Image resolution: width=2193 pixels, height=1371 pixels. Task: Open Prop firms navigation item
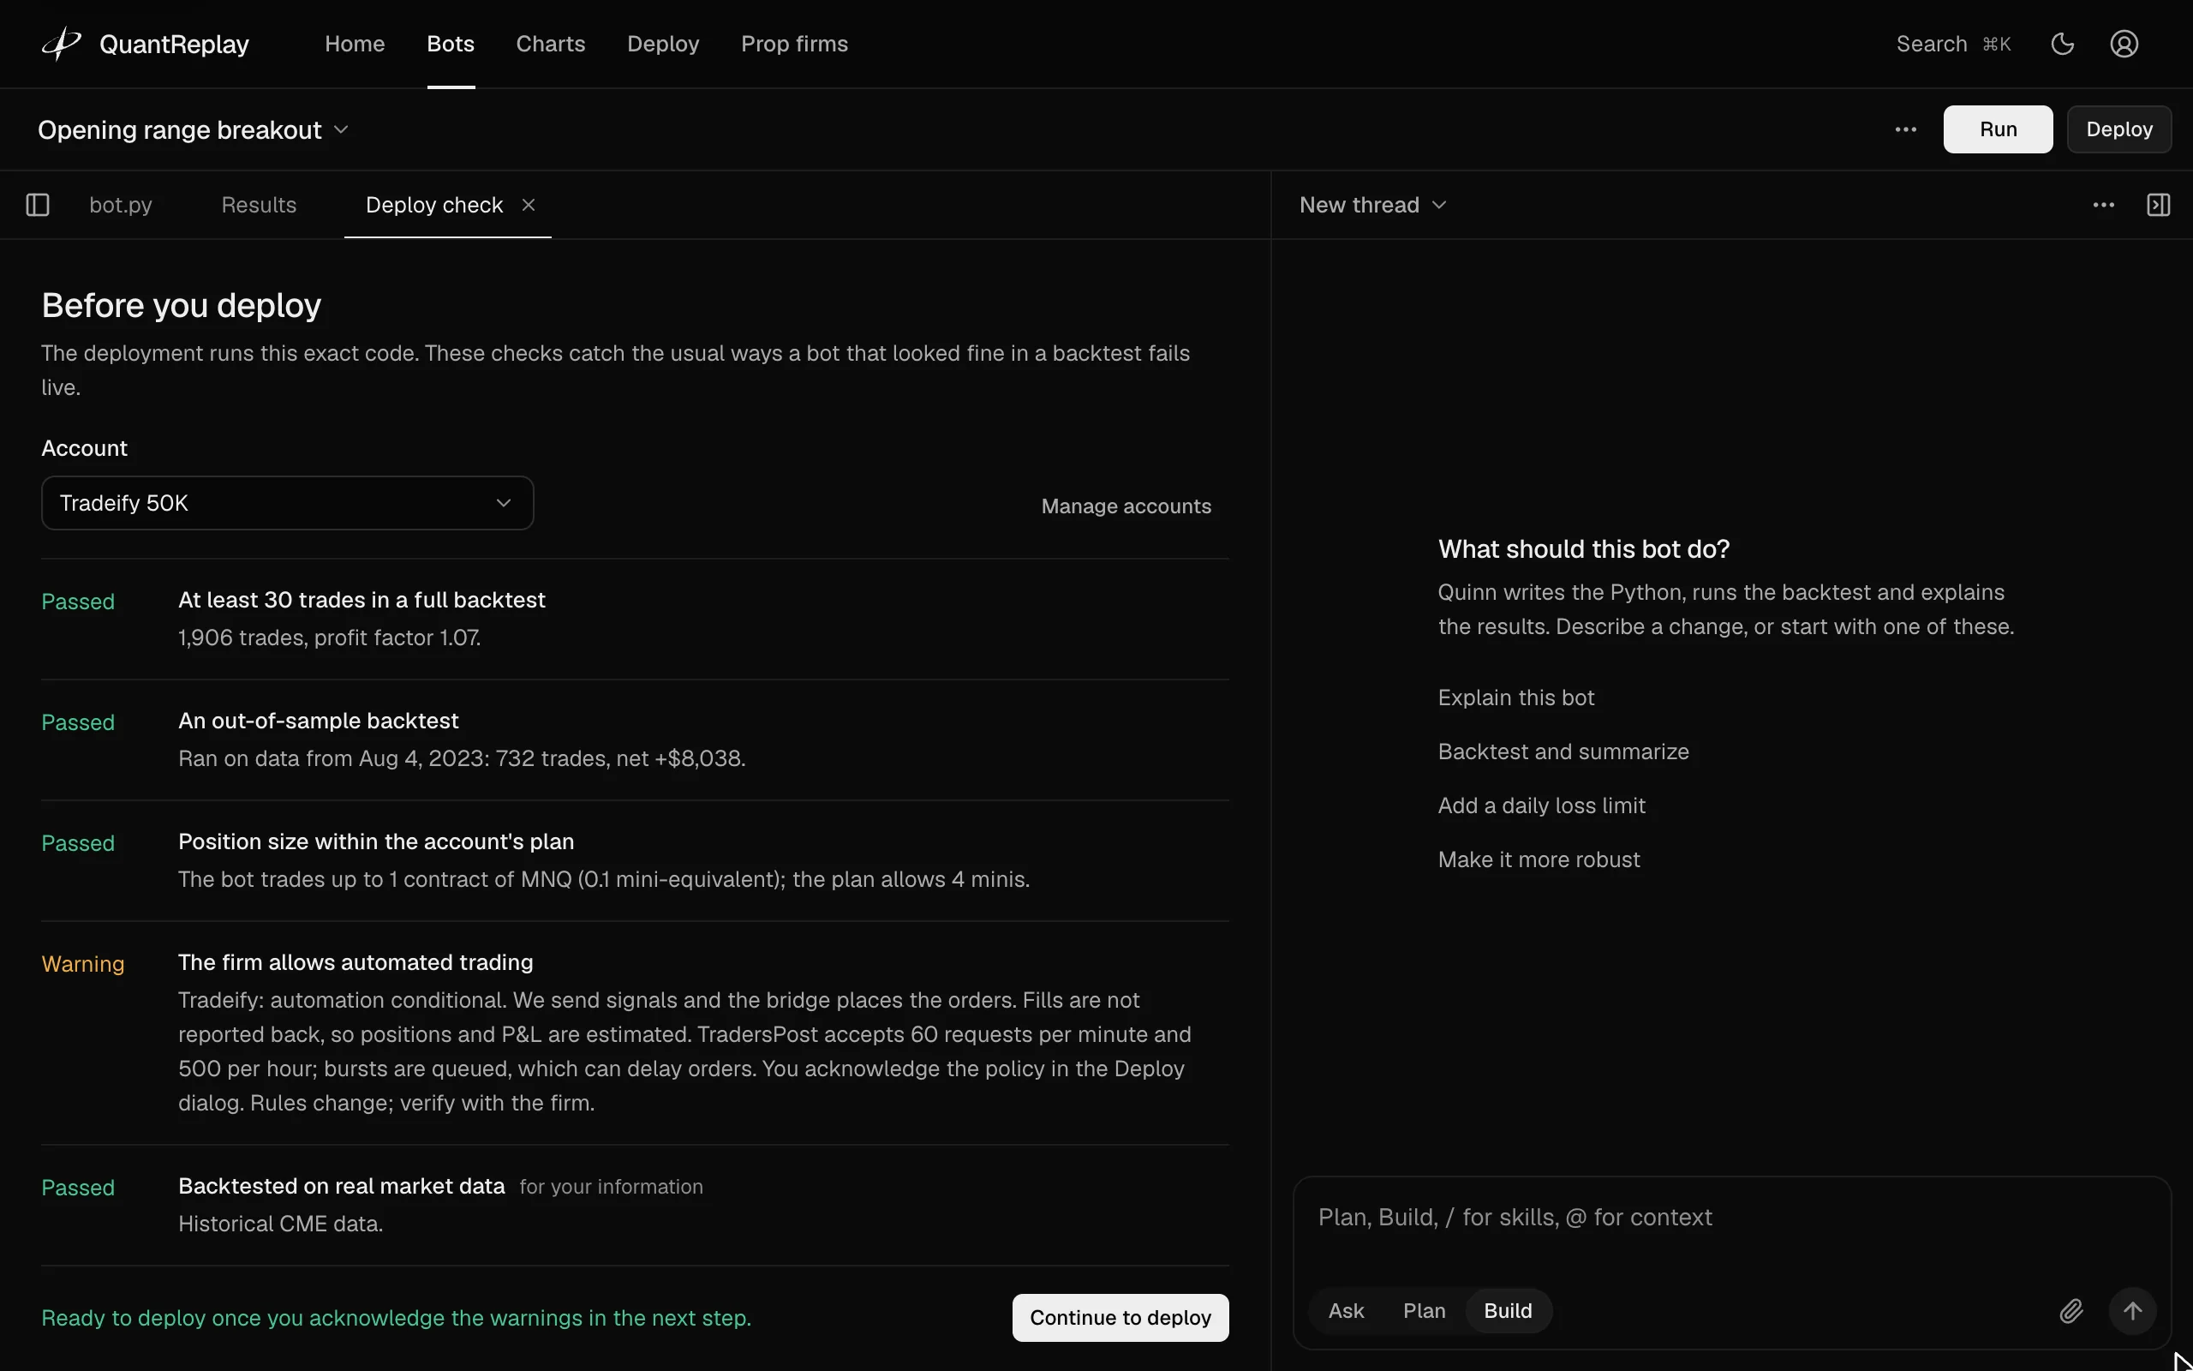coord(794,44)
